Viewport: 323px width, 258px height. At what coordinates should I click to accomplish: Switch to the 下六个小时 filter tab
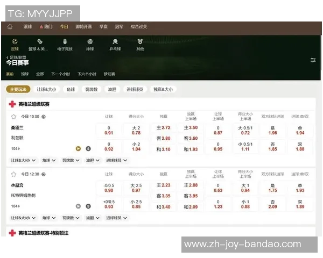pos(87,74)
